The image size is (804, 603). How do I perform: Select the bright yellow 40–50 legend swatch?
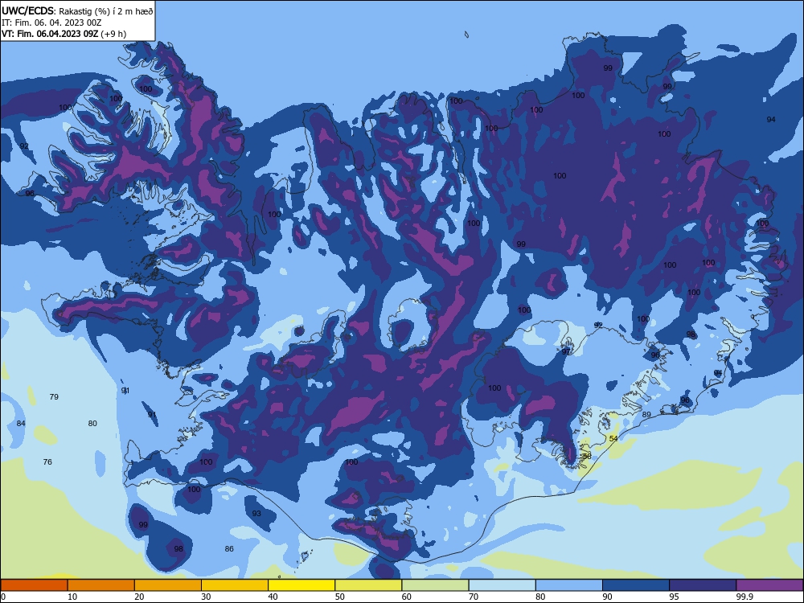(x=301, y=585)
